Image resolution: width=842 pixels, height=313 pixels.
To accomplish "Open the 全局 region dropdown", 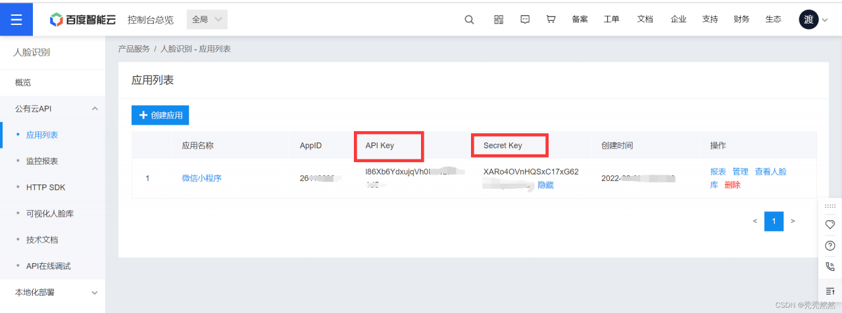I will pos(207,20).
